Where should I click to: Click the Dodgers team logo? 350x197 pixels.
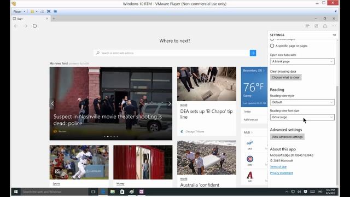250,143
